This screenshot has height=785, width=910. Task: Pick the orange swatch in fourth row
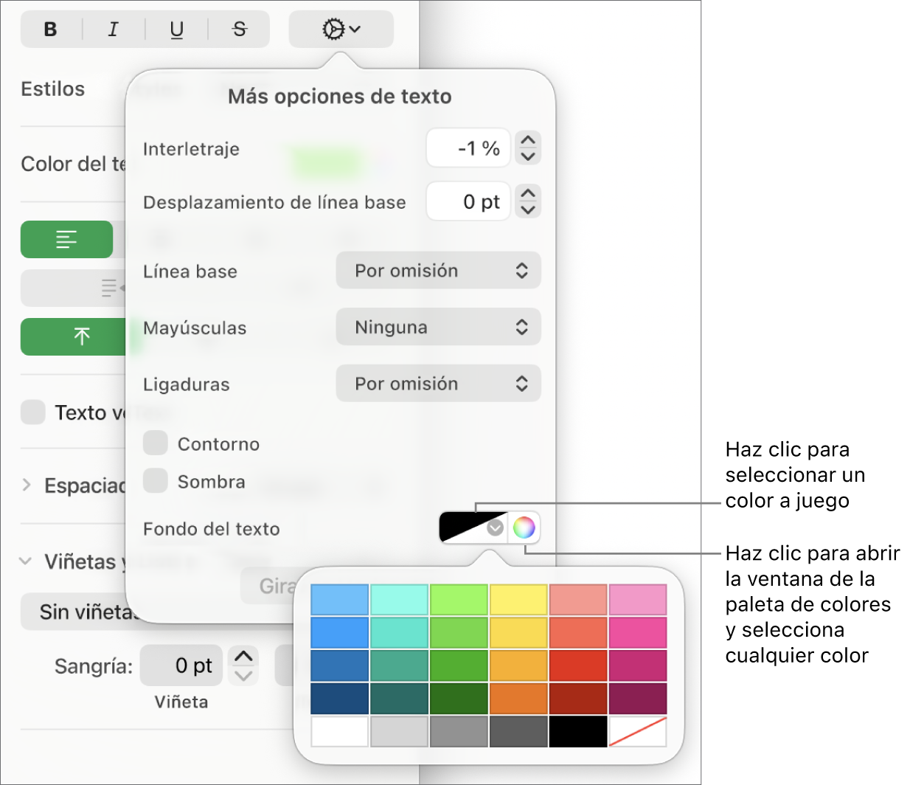pos(518,698)
